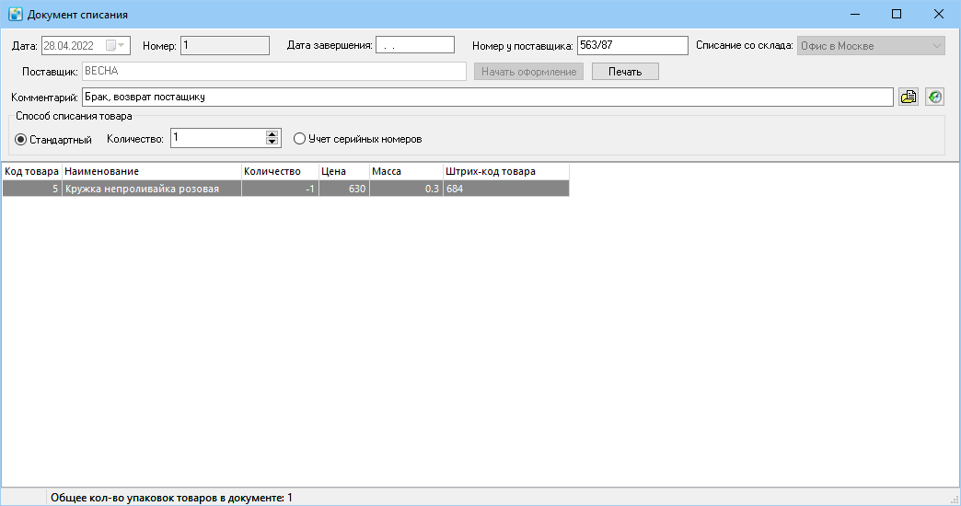Click the status bar text Общее кол-во упаковок
Screen dimensions: 961x506
pos(171,498)
